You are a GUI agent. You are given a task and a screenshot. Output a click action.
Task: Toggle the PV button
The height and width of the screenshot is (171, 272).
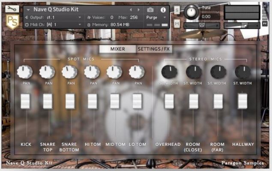(265, 24)
